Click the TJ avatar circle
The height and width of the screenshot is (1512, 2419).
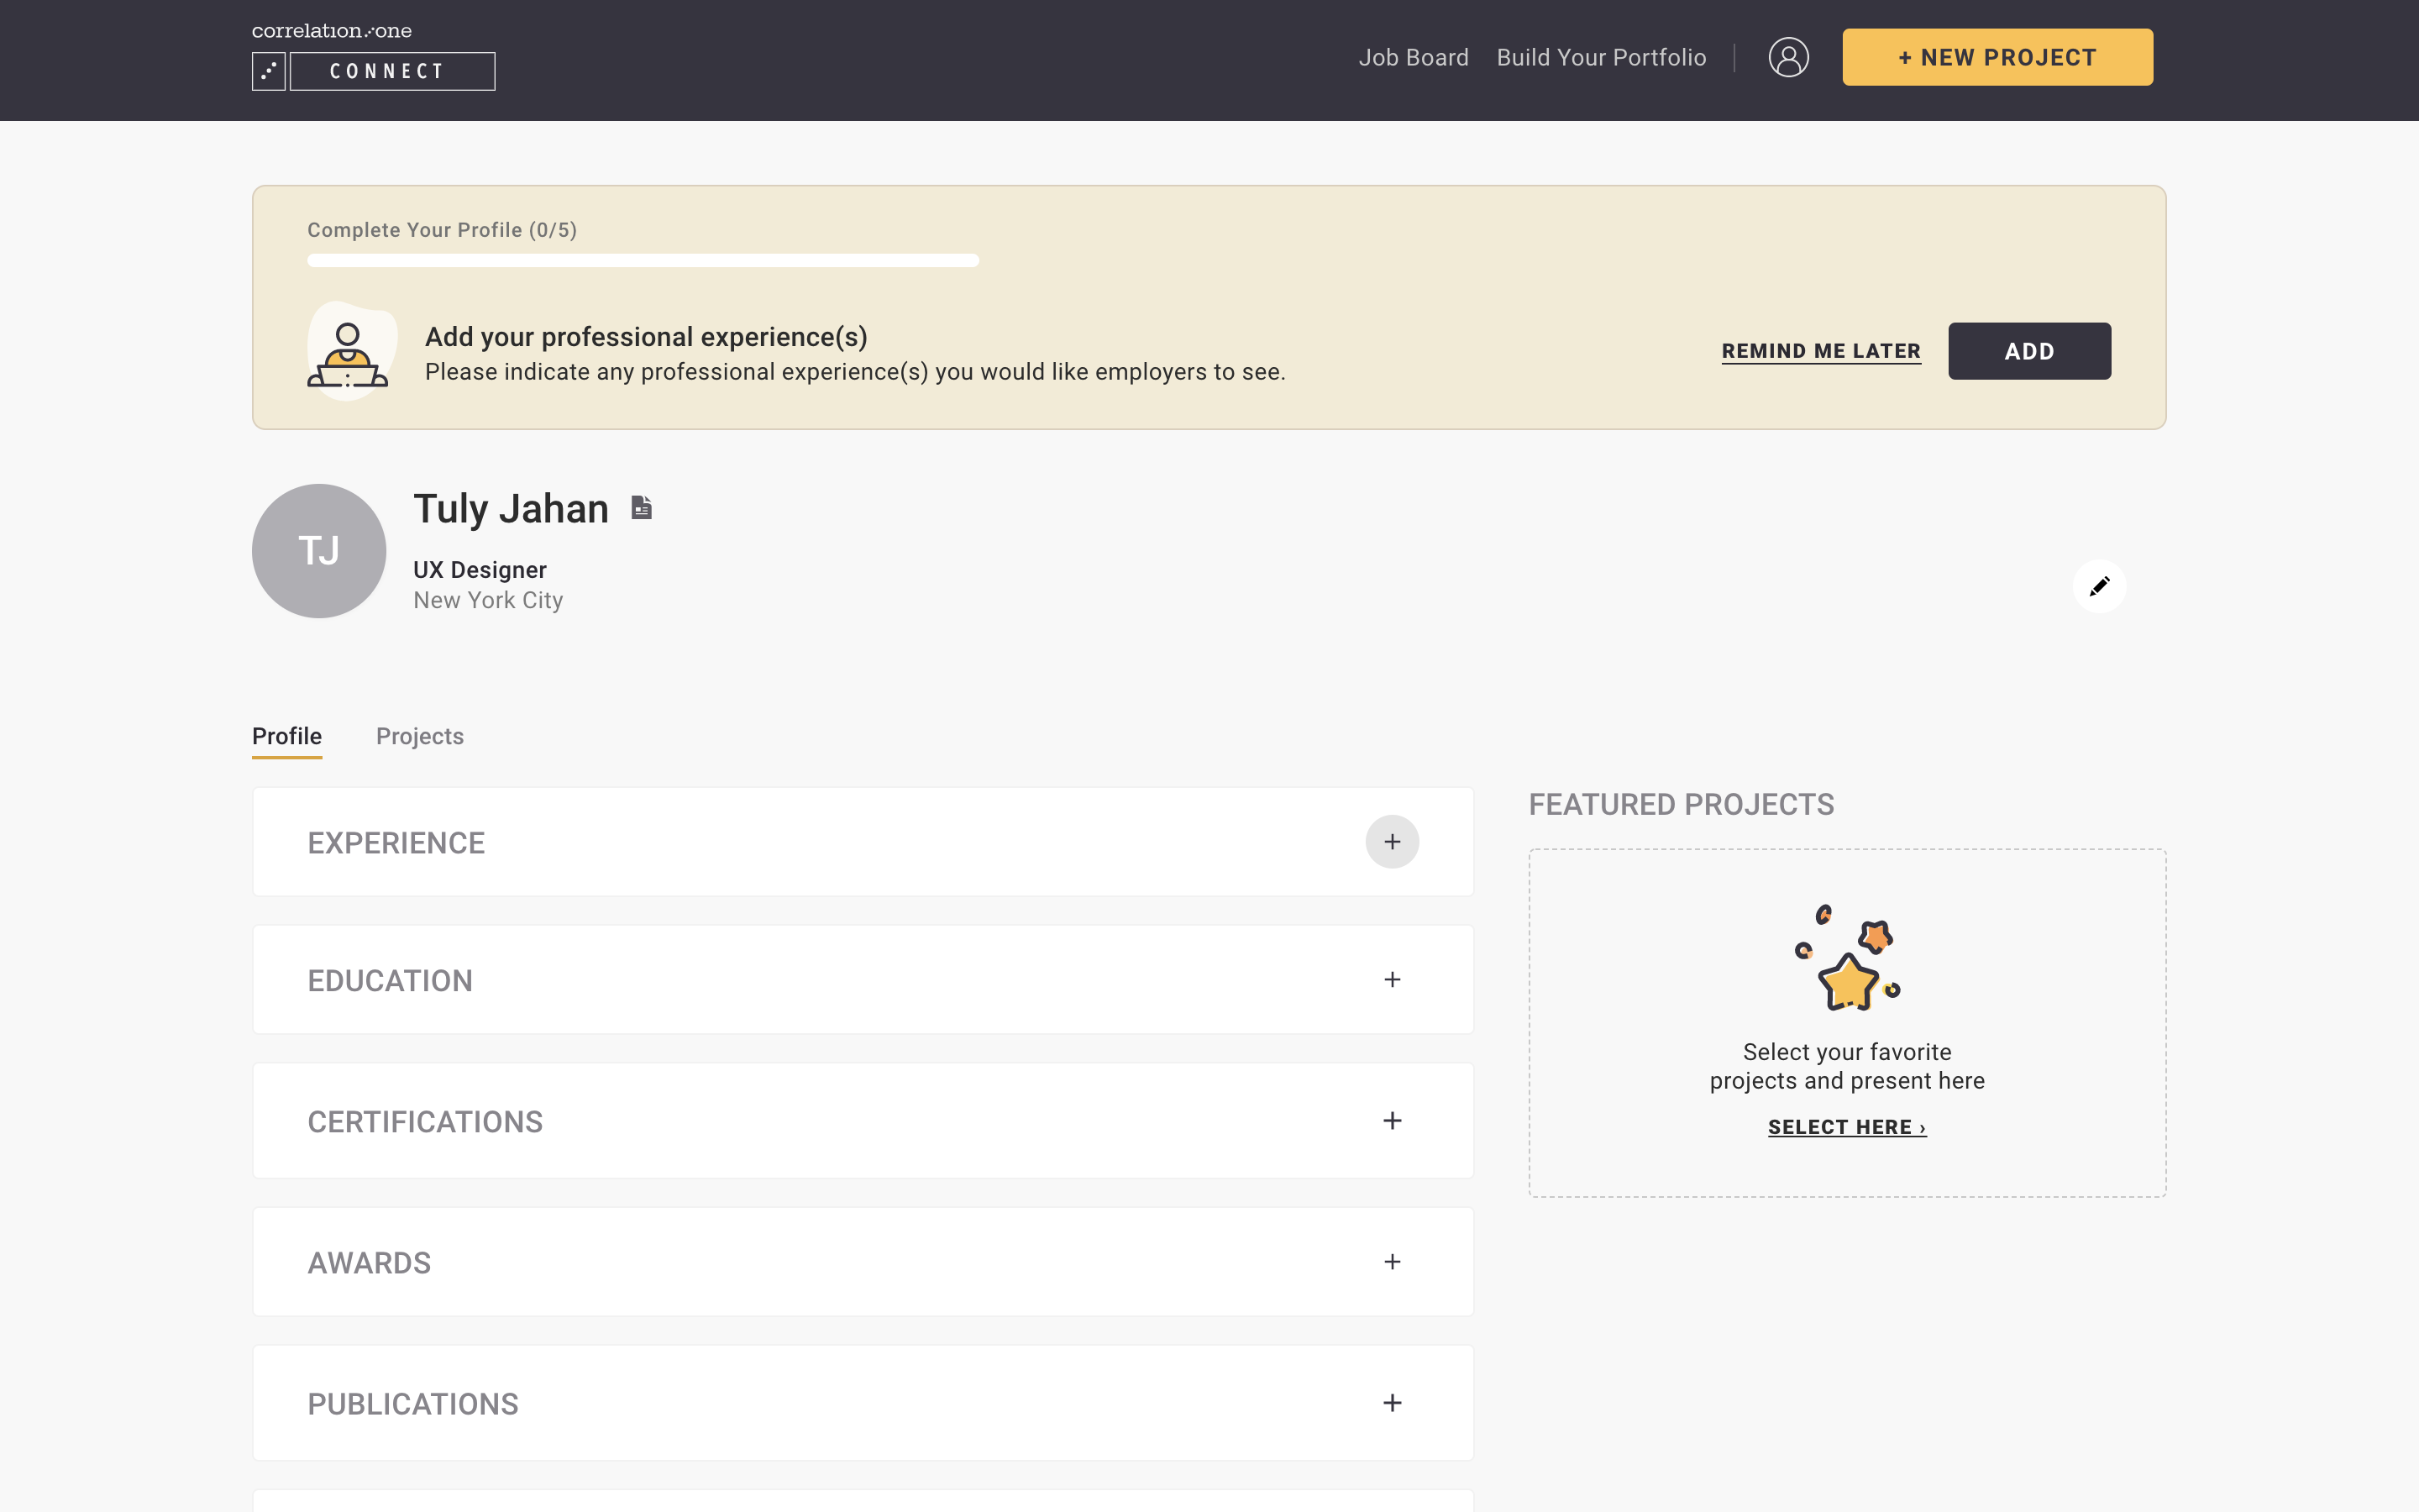click(x=319, y=551)
